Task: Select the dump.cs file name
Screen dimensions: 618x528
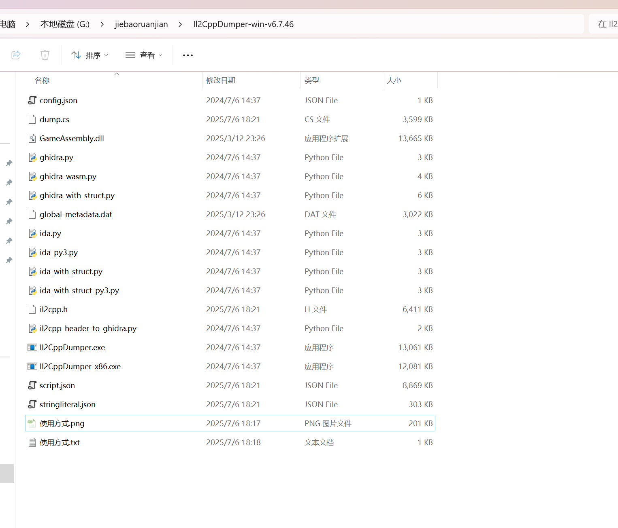Action: pyautogui.click(x=54, y=119)
